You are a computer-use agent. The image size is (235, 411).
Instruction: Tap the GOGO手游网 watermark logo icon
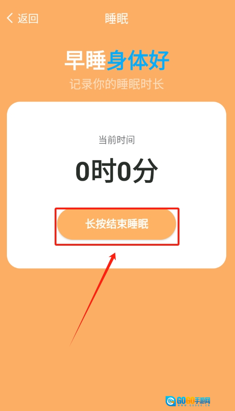(171, 401)
